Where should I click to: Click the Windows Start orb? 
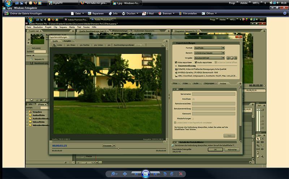(8, 3)
